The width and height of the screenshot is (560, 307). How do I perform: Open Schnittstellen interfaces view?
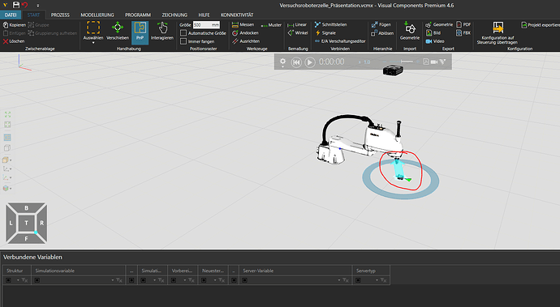330,24
